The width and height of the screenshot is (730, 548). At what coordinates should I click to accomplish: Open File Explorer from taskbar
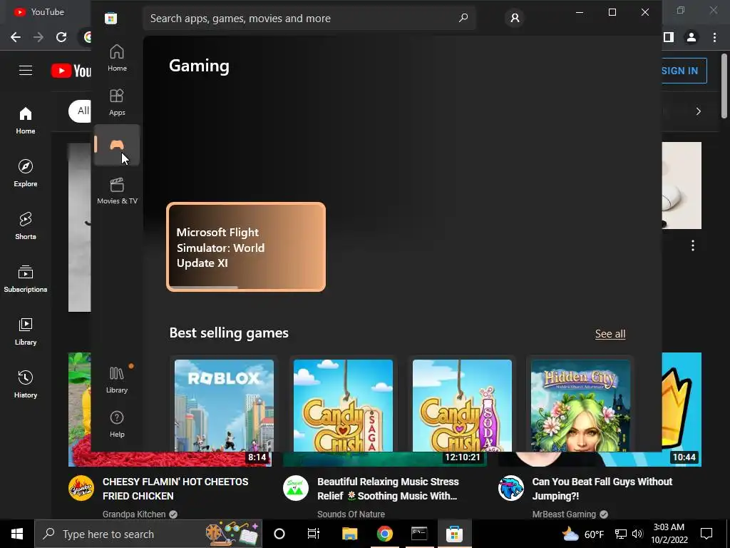click(x=349, y=534)
